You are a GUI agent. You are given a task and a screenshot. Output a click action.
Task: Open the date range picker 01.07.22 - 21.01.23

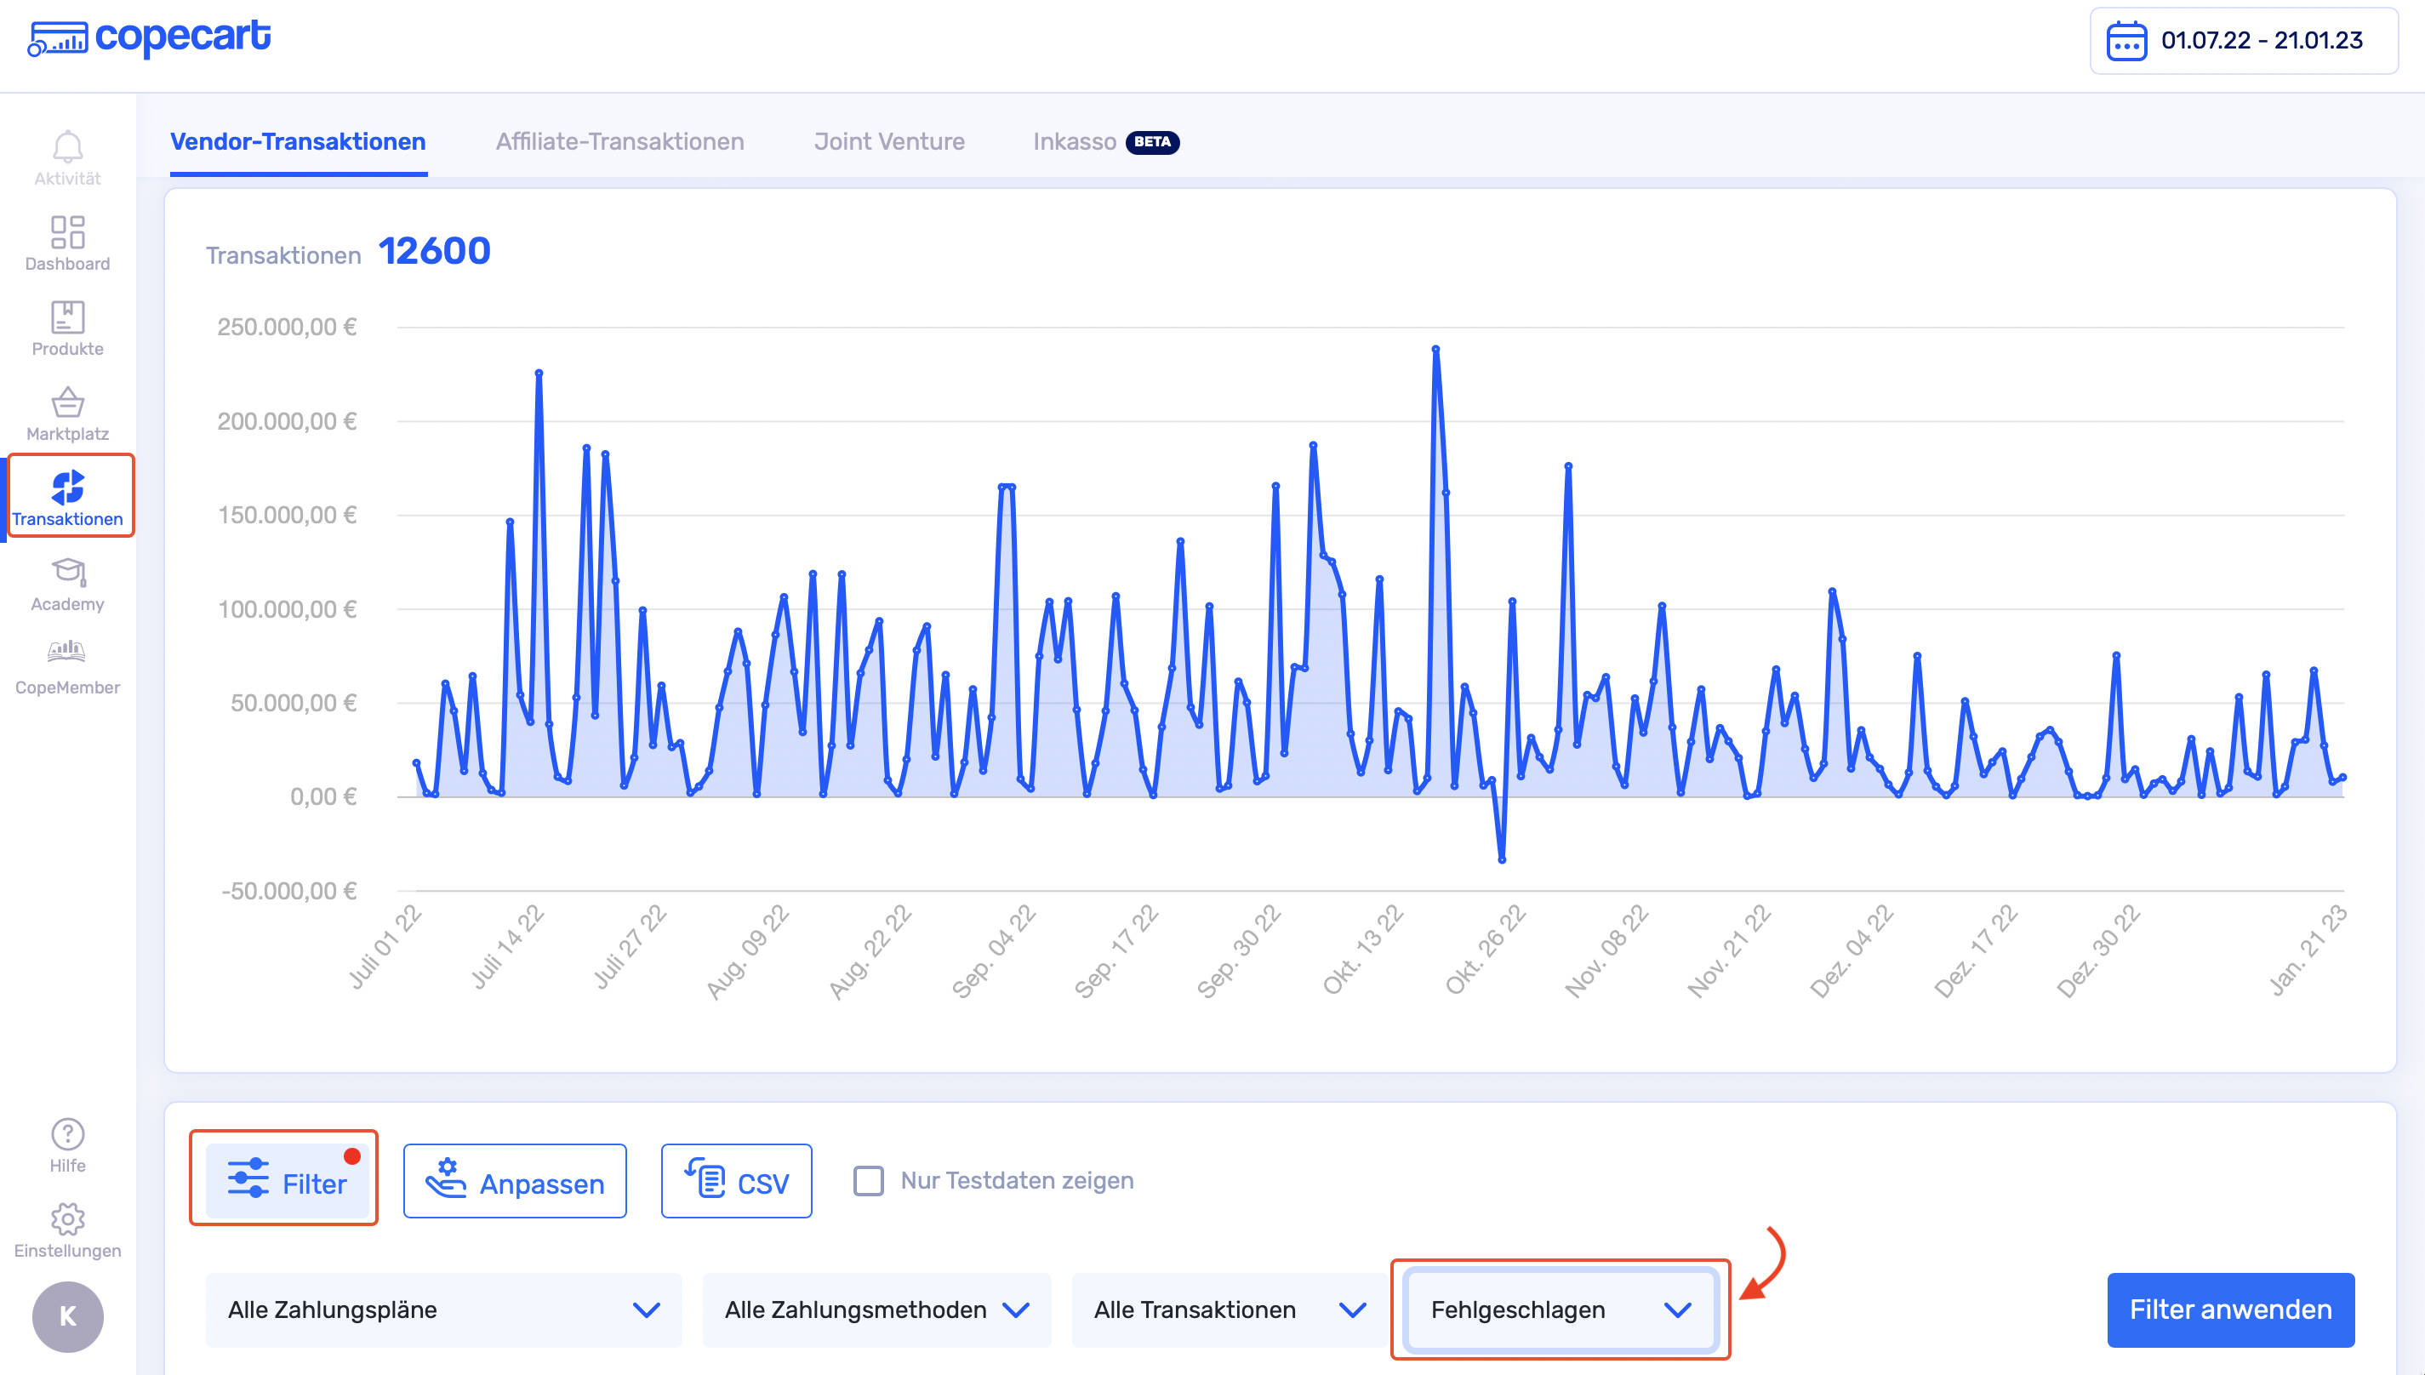pyautogui.click(x=2243, y=41)
